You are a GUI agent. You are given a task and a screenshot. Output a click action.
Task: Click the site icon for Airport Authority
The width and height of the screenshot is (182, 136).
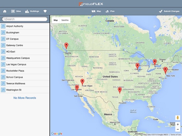[3, 26]
